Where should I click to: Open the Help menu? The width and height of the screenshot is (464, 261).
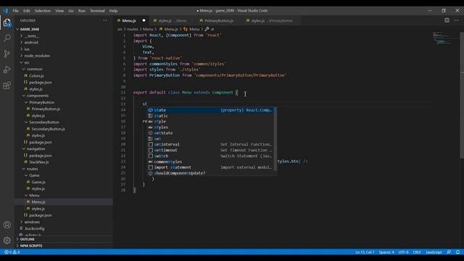(113, 11)
